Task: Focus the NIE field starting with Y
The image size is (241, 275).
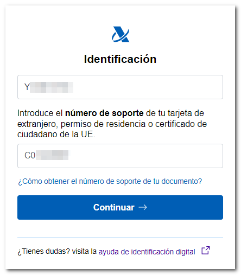Action: tap(120, 87)
